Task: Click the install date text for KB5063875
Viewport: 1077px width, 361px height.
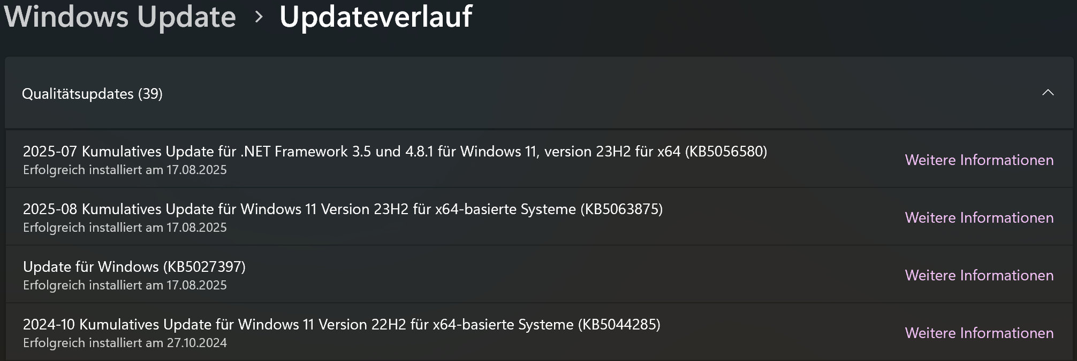Action: (125, 227)
